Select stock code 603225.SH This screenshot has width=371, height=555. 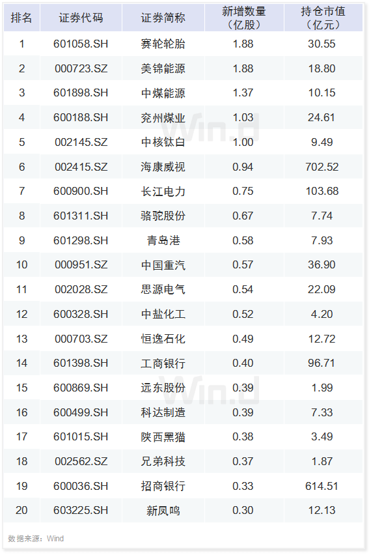(x=81, y=511)
